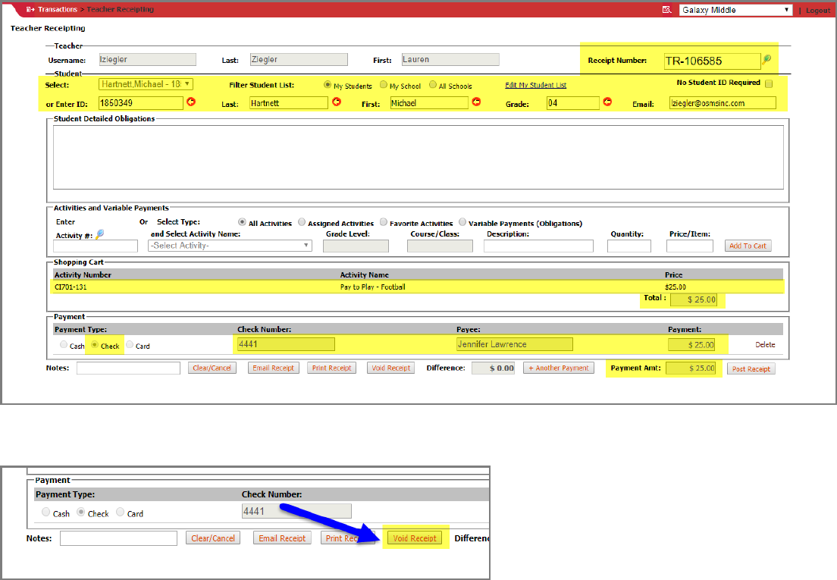Click Email Receipt in the main form
Screen dimensions: 837x580
(273, 368)
